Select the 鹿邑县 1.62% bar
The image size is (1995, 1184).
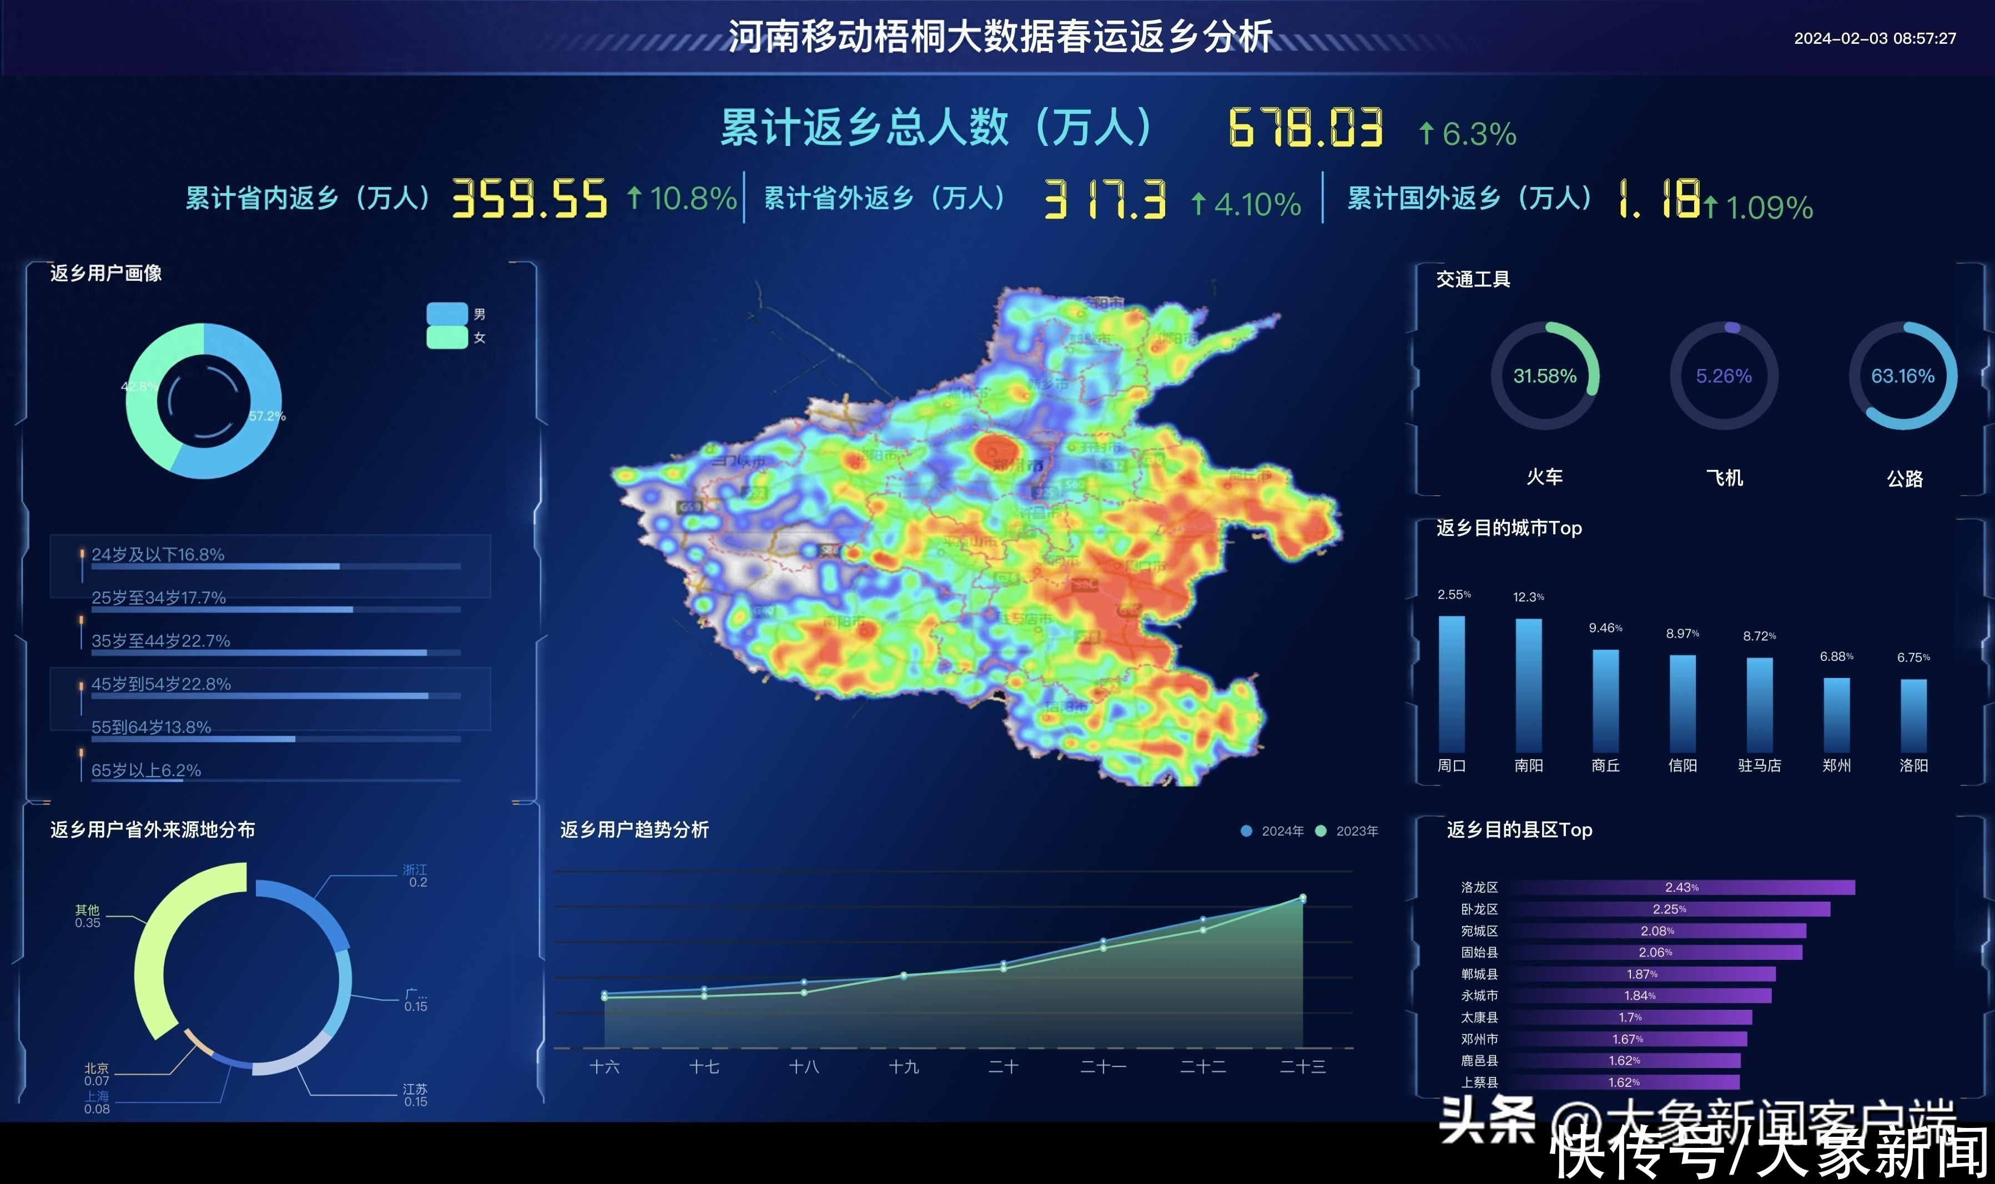point(1625,1060)
